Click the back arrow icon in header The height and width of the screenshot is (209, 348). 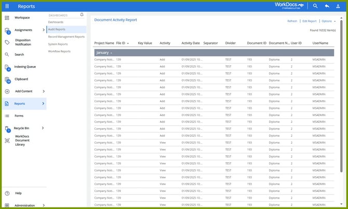pyautogui.click(x=327, y=6)
